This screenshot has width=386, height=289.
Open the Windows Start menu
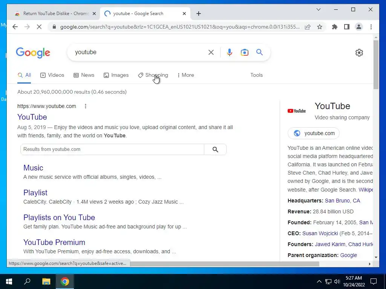(x=9, y=281)
